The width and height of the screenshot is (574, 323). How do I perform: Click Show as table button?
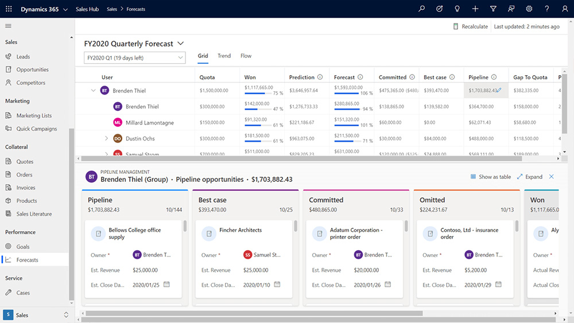coord(490,177)
